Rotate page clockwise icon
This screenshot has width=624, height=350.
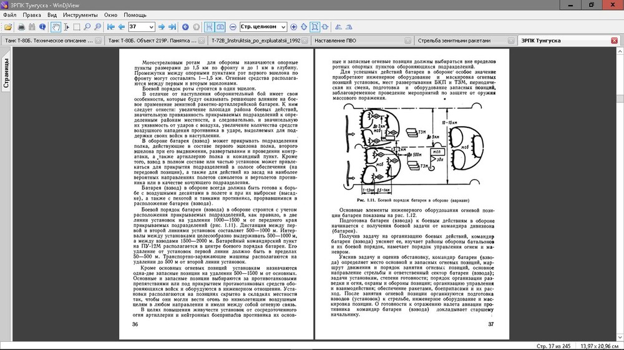coord(349,27)
